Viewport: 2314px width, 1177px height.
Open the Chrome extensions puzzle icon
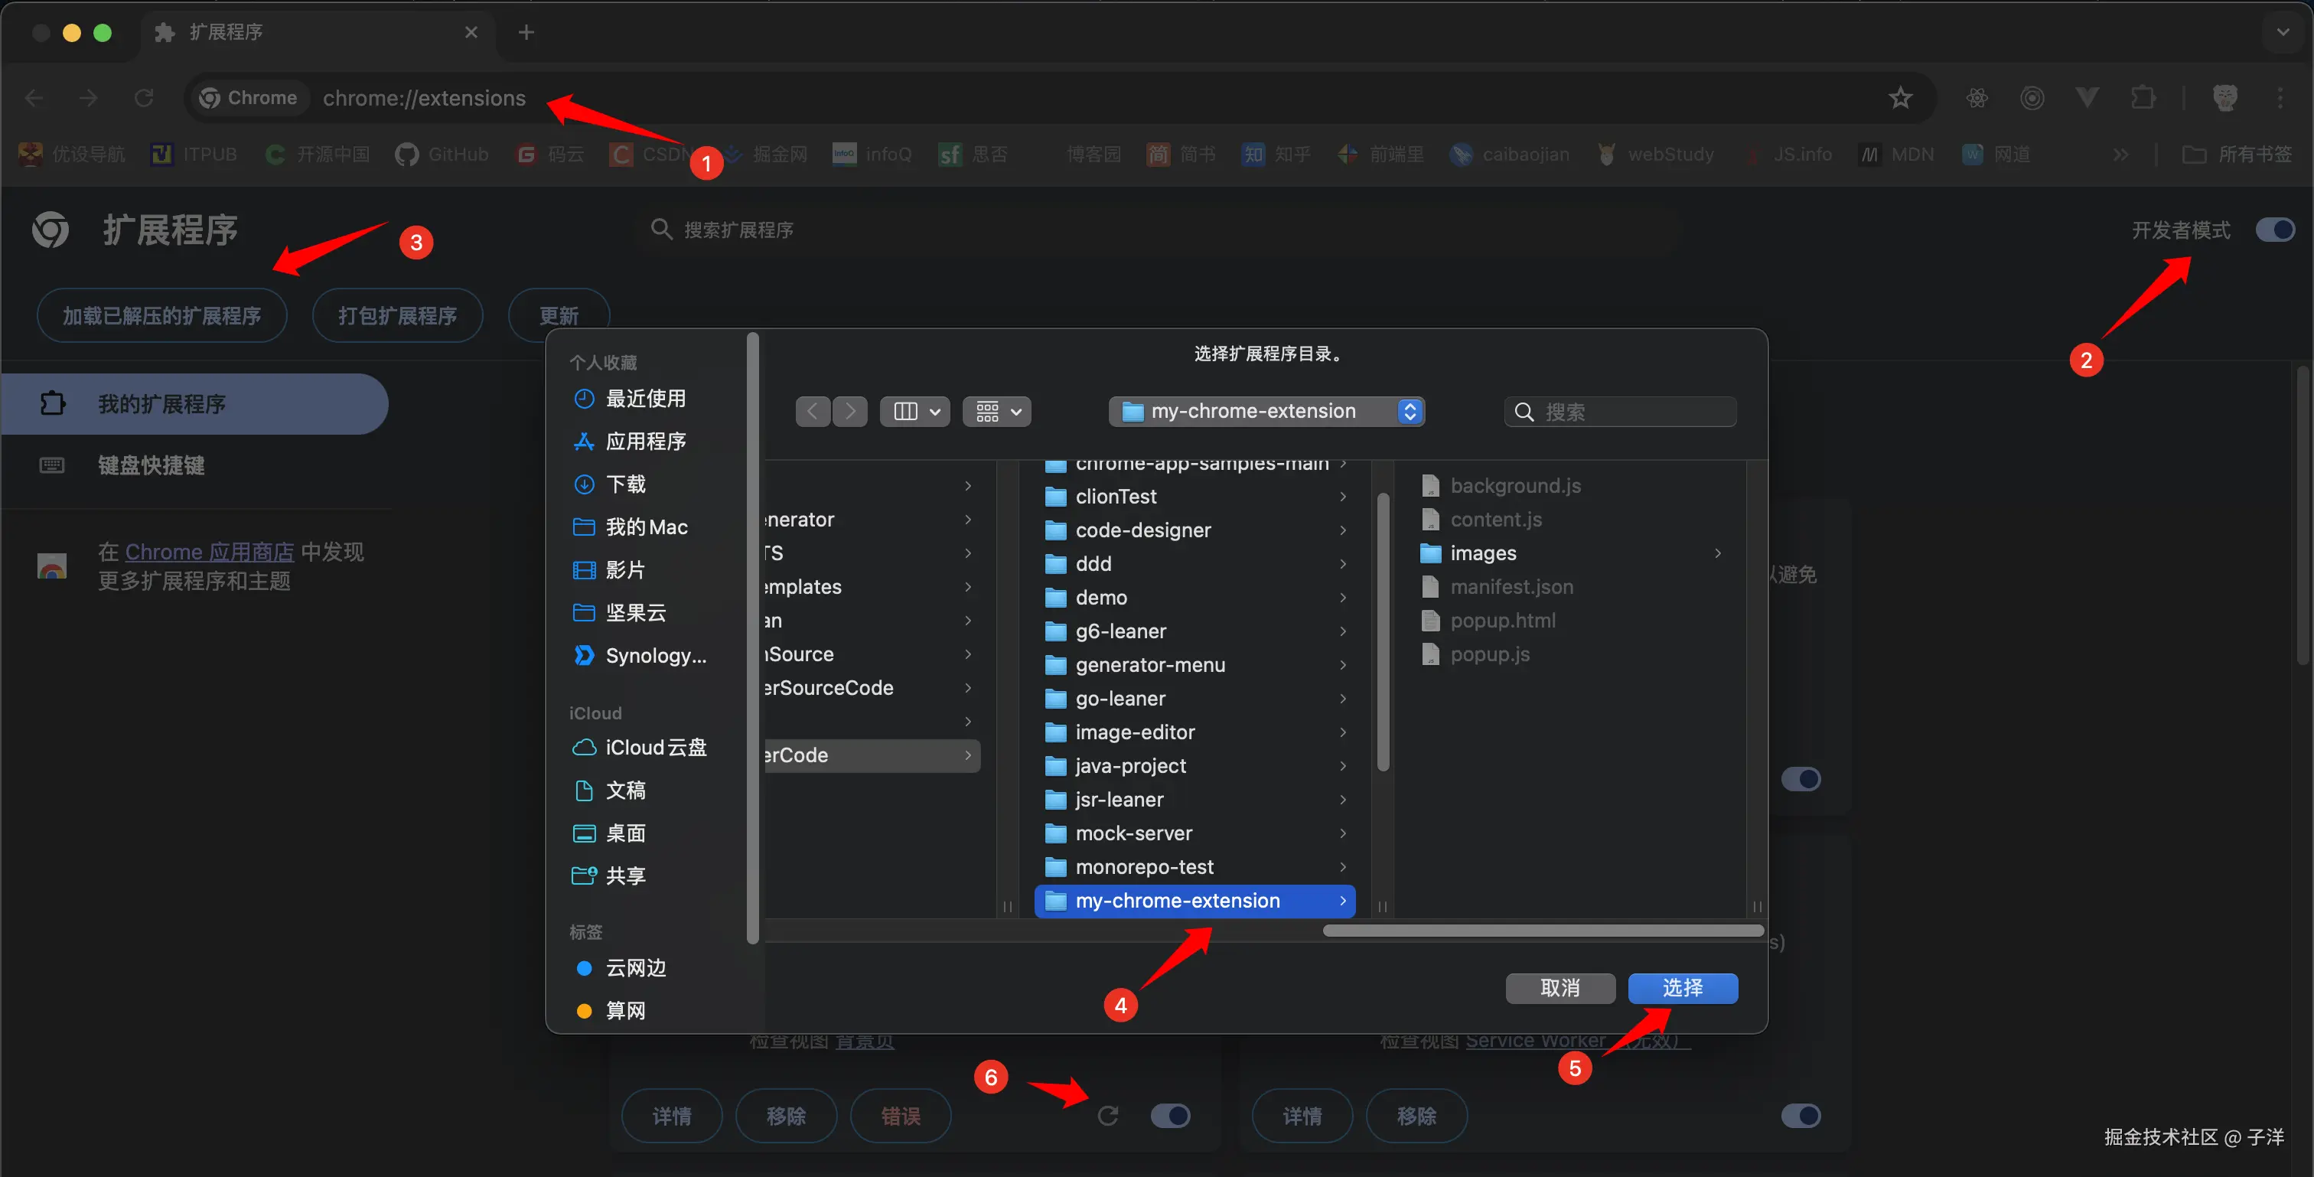click(2143, 98)
